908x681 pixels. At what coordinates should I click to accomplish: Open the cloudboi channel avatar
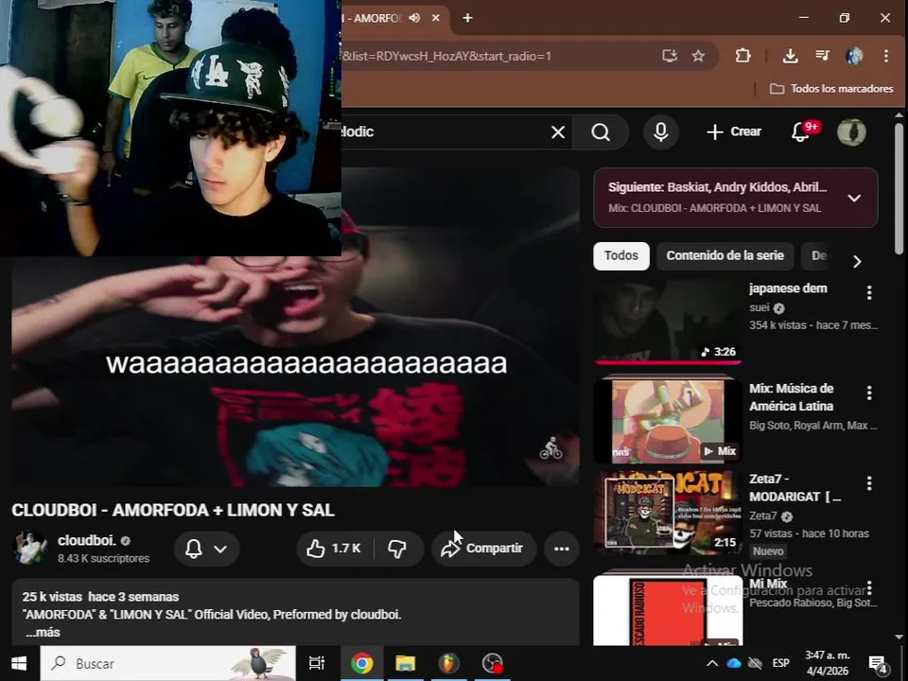[29, 548]
